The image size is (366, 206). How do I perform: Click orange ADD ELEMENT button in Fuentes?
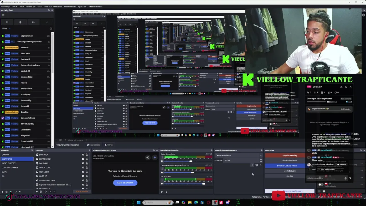click(x=81, y=192)
